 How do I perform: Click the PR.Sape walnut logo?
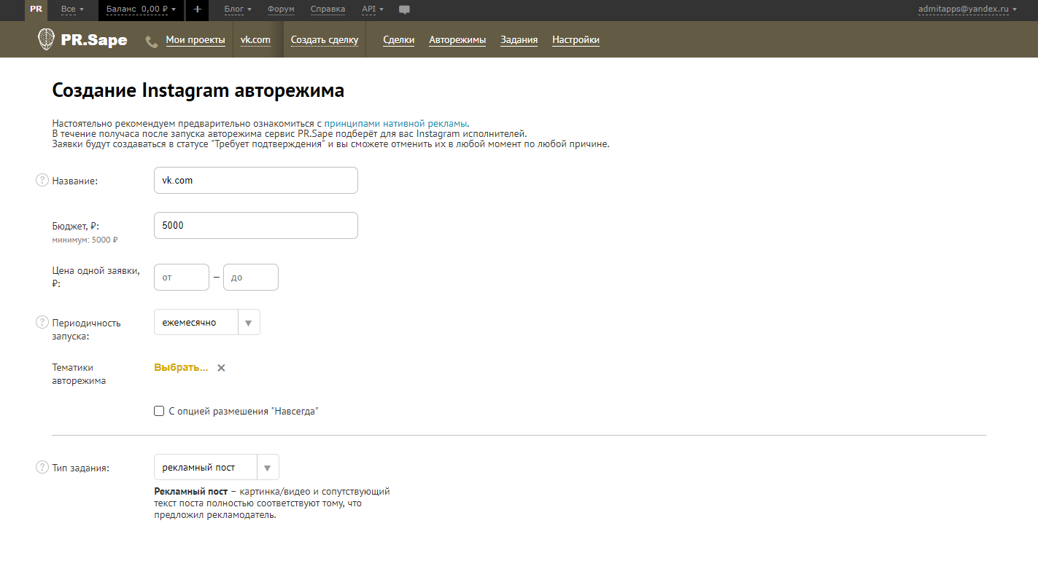point(47,39)
